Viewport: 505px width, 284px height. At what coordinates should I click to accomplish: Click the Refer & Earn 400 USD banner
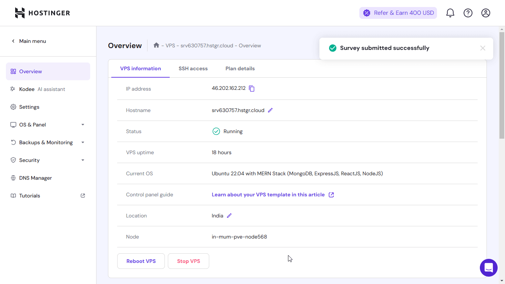tap(398, 13)
